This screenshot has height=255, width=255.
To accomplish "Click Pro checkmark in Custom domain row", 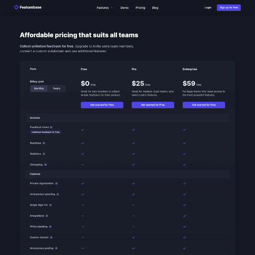I will [x=133, y=238].
